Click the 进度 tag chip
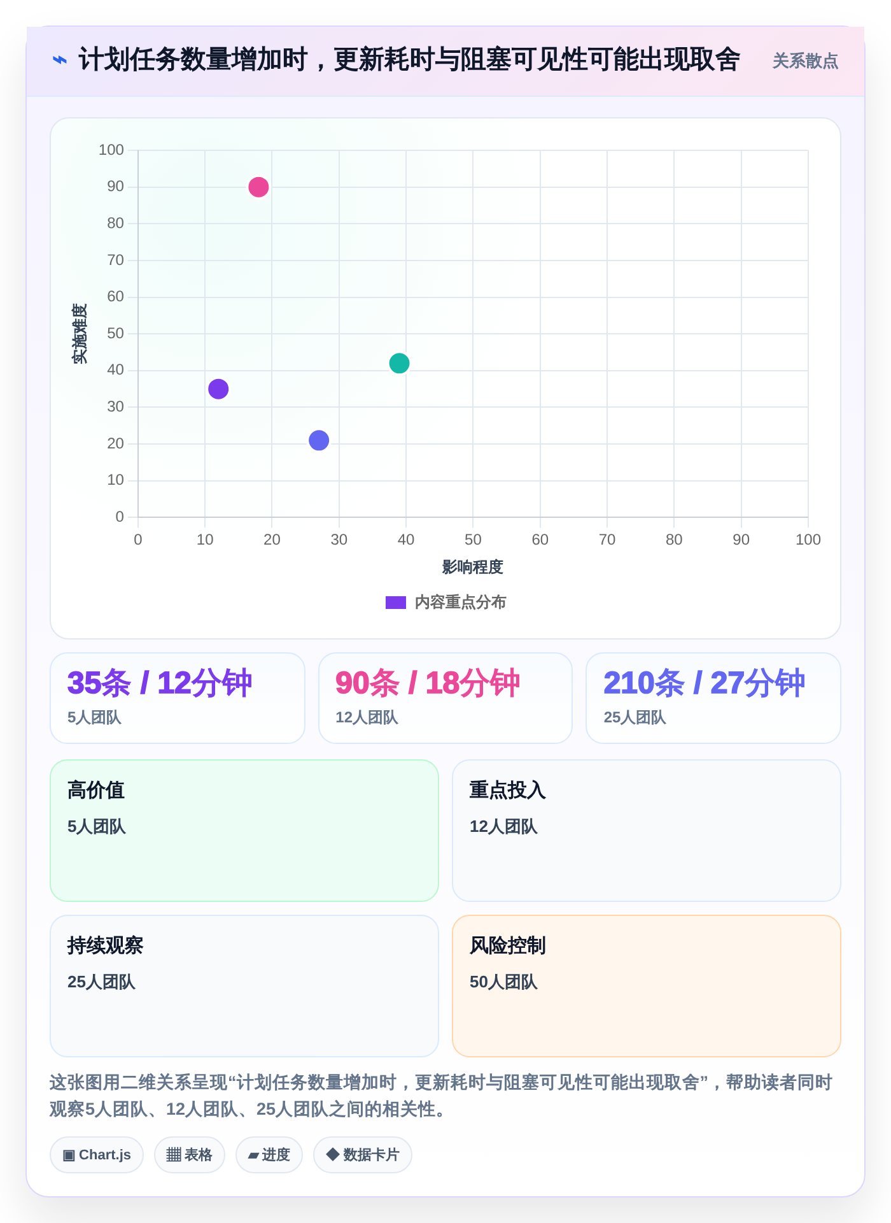Screen dimensions: 891x1223 (269, 1155)
